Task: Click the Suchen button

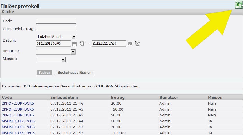Action: click(45, 73)
